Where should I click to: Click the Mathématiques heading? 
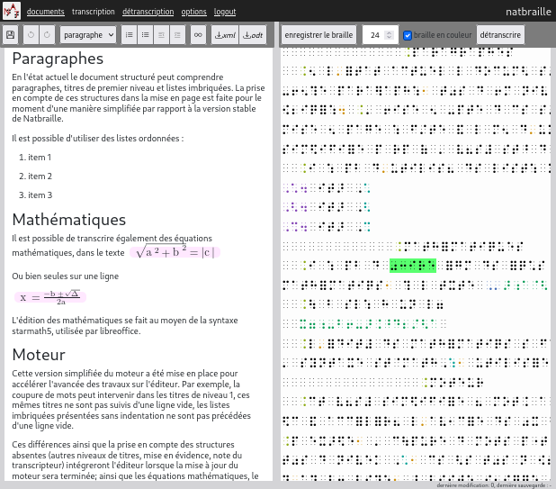(x=69, y=220)
